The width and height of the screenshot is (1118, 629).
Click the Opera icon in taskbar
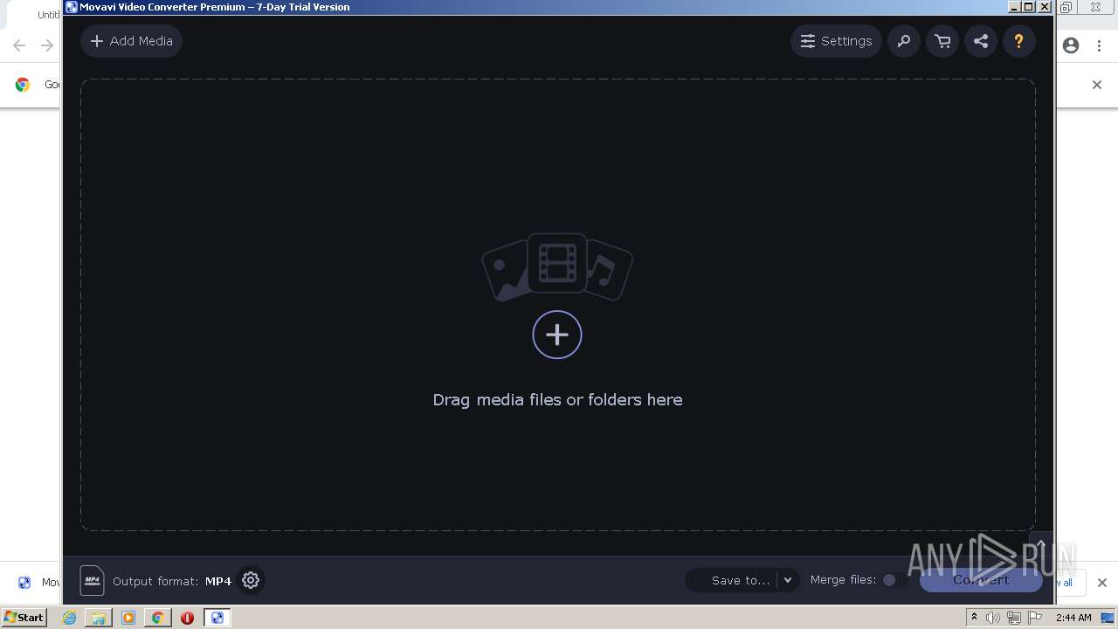[187, 618]
